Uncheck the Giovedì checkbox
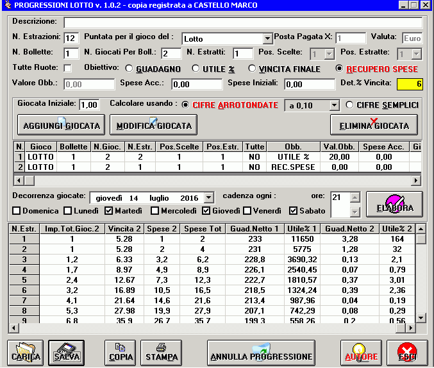Image resolution: width=434 pixels, height=368 pixels. [x=206, y=211]
